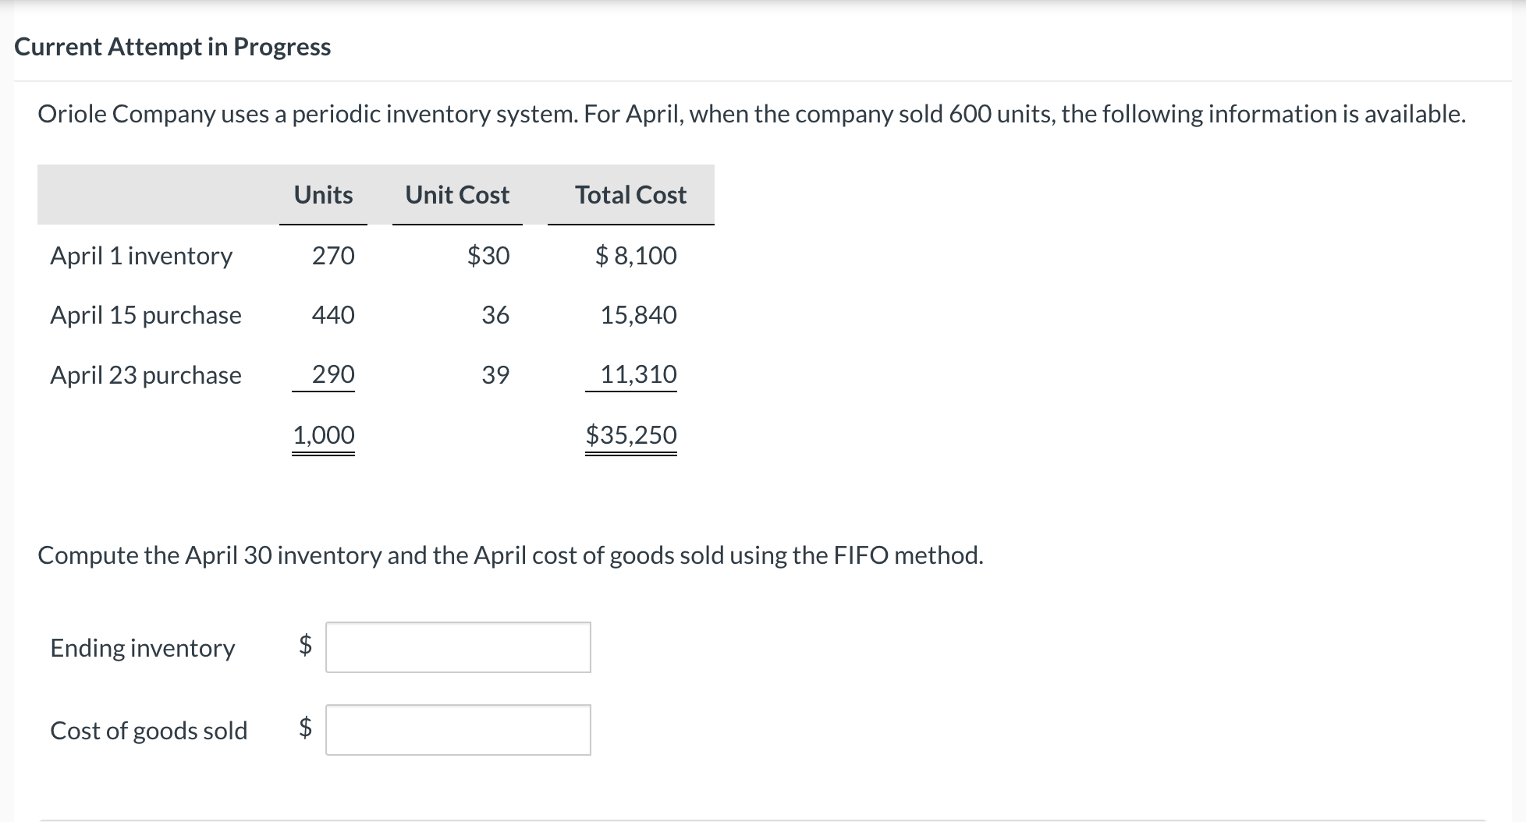Click the Cost of goods sold label
The image size is (1526, 822).
[149, 731]
